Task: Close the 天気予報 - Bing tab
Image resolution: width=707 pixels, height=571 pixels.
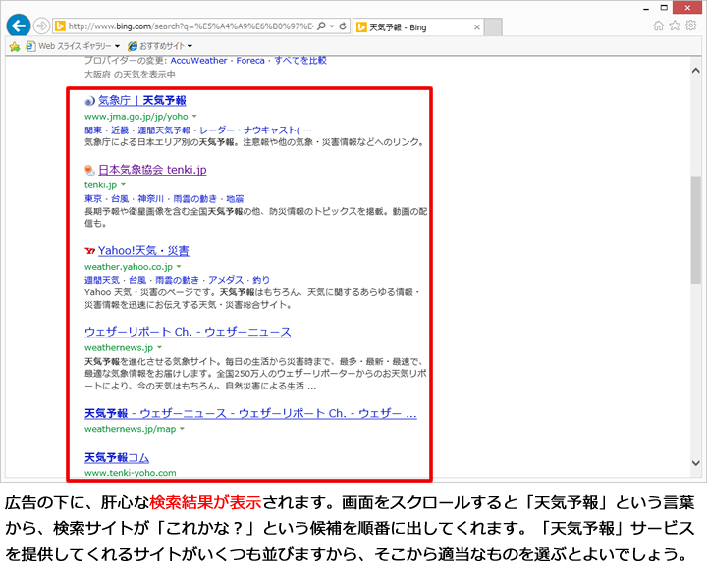Action: [477, 27]
